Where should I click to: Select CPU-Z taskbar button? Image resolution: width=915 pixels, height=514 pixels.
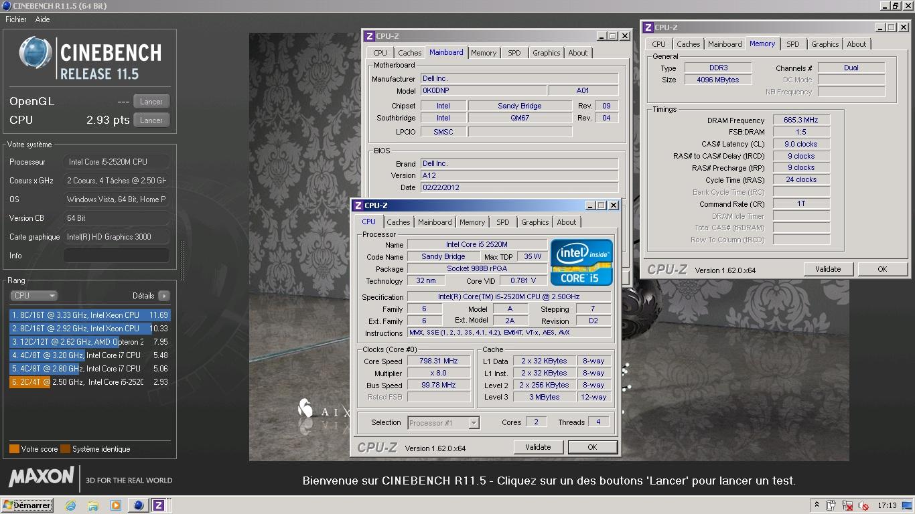[x=159, y=505]
